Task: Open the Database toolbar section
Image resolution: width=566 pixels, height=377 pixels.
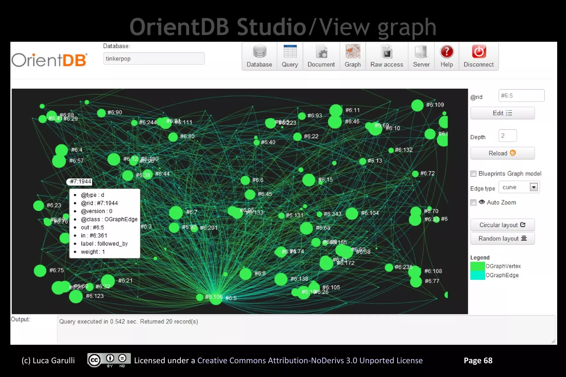Action: pos(259,56)
